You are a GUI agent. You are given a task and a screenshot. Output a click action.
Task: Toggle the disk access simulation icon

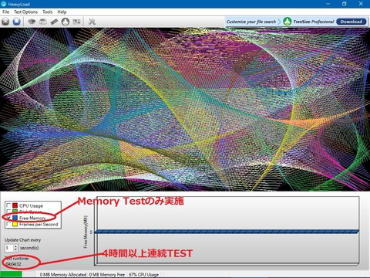click(x=66, y=22)
